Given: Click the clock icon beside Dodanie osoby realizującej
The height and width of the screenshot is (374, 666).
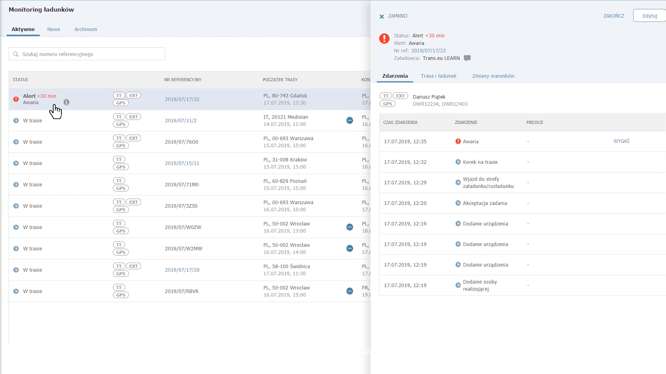Looking at the screenshot, I should click(x=458, y=285).
